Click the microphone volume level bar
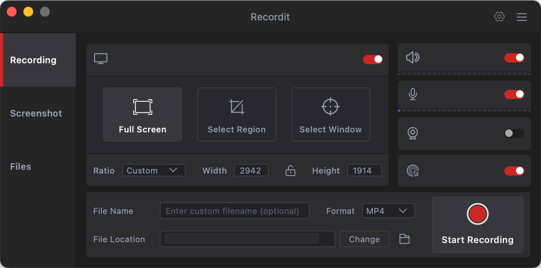Screen dimensions: 541x268 pos(464,111)
